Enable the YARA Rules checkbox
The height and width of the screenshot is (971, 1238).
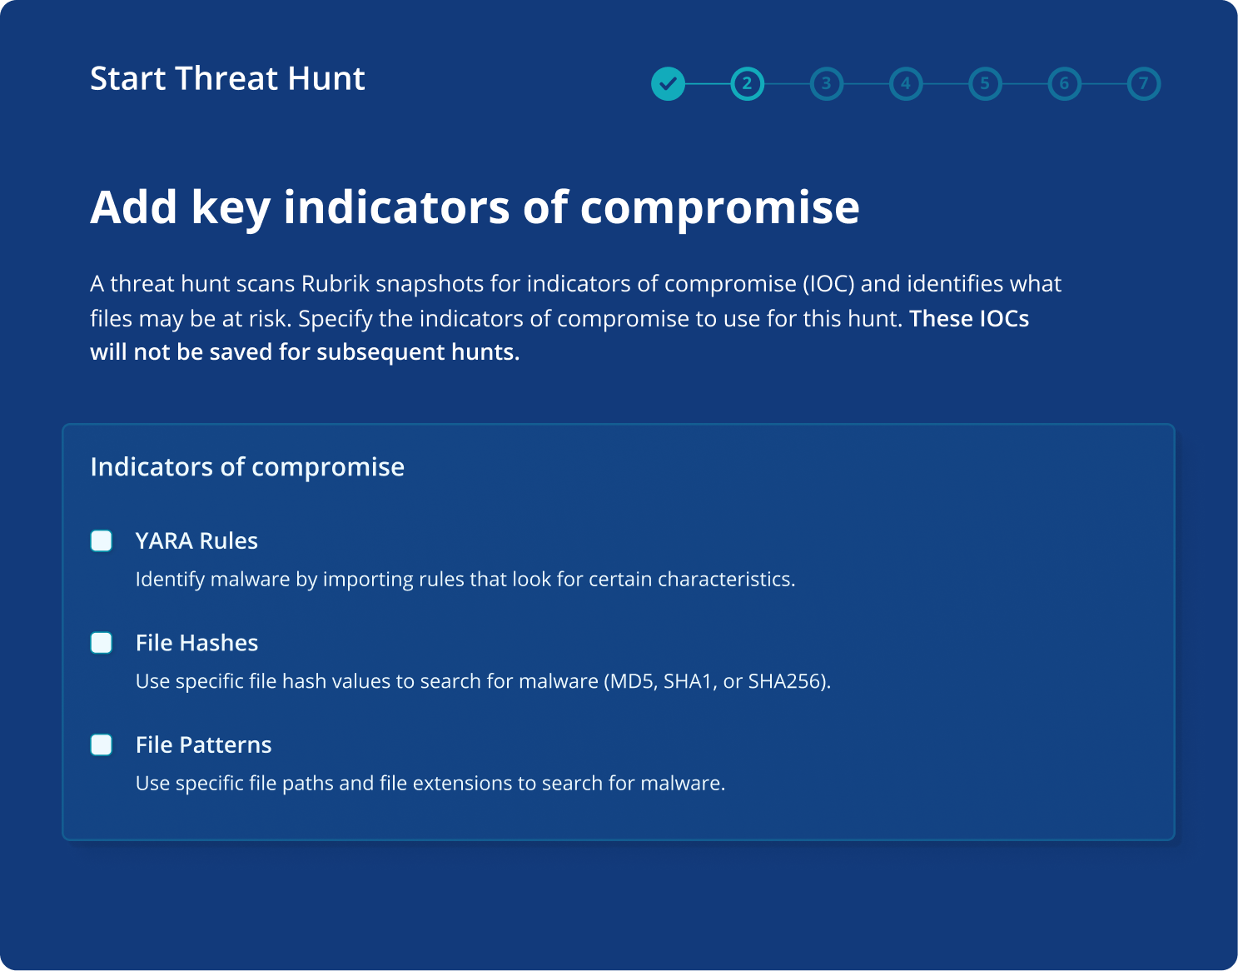point(102,540)
